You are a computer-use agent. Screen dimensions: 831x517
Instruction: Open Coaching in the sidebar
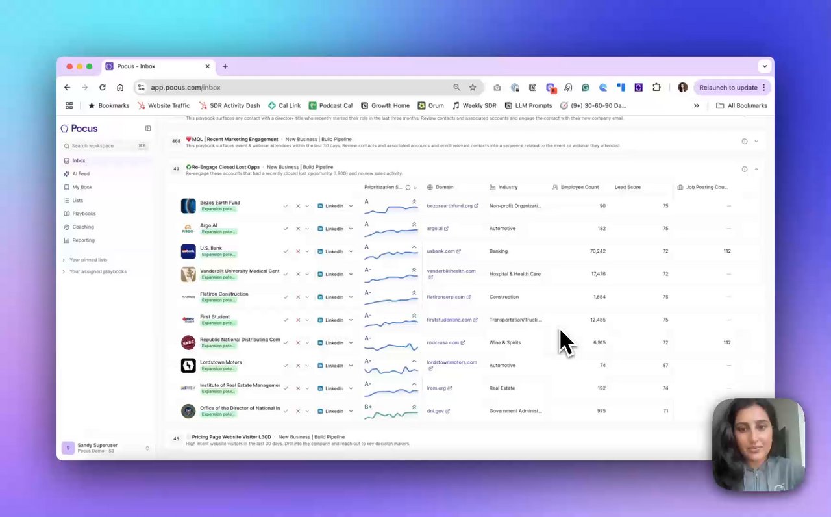[x=83, y=227]
